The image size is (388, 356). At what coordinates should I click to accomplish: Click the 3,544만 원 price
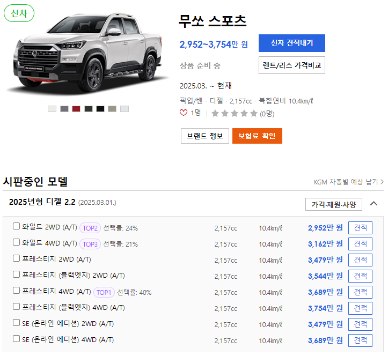click(x=325, y=276)
